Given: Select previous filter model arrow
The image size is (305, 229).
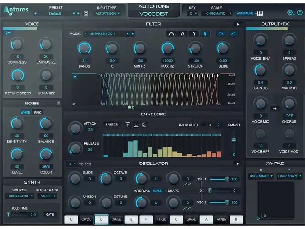Looking at the screenshot, I should [x=128, y=34].
